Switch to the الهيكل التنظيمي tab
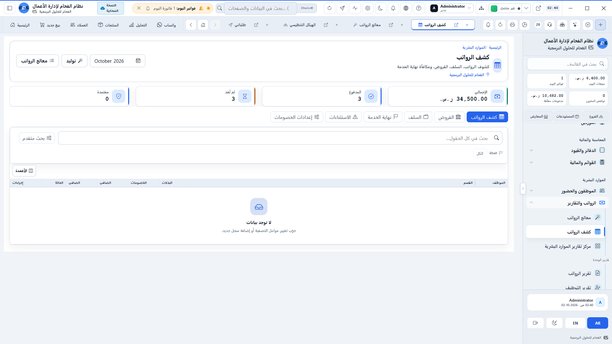 coord(300,25)
